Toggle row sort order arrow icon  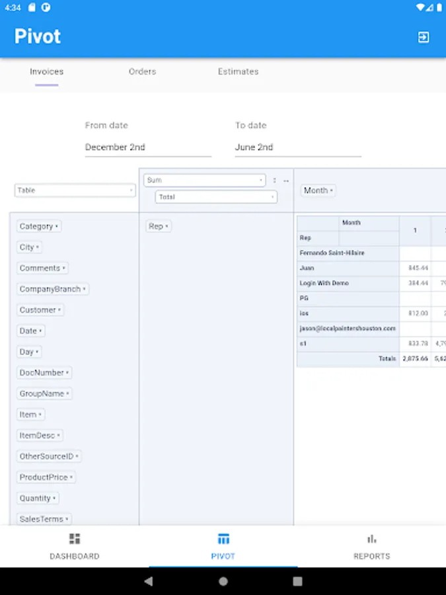(x=275, y=180)
